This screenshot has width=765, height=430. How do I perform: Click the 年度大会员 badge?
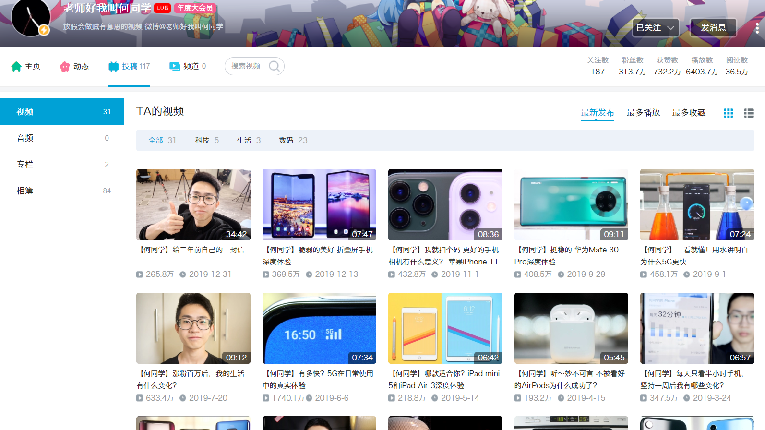(195, 8)
